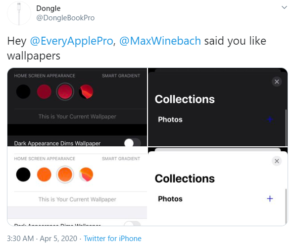Select the red wallpaper thumbnail swatch
This screenshot has height=250, width=295.
click(x=86, y=92)
